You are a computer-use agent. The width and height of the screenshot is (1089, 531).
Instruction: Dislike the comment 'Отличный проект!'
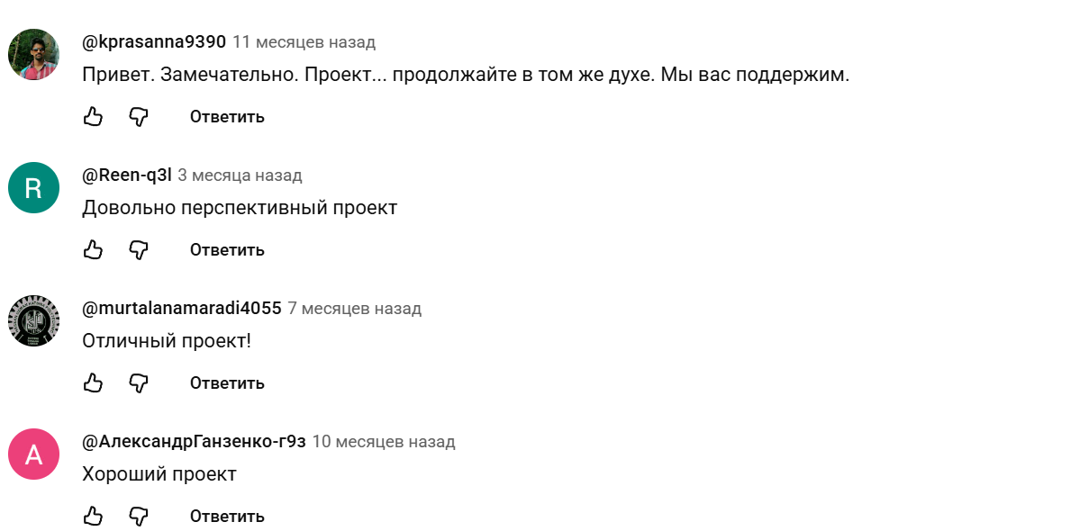138,382
